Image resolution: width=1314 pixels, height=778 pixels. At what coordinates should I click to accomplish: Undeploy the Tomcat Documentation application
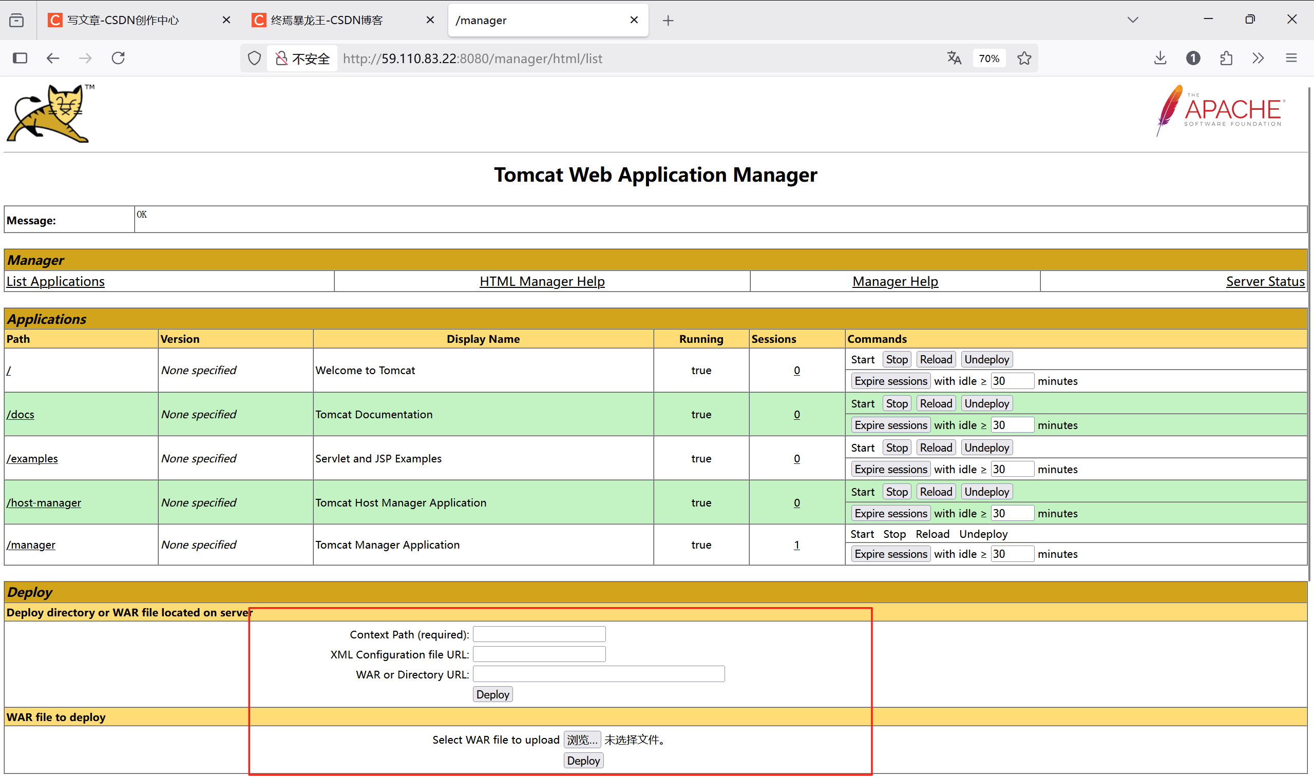(986, 404)
